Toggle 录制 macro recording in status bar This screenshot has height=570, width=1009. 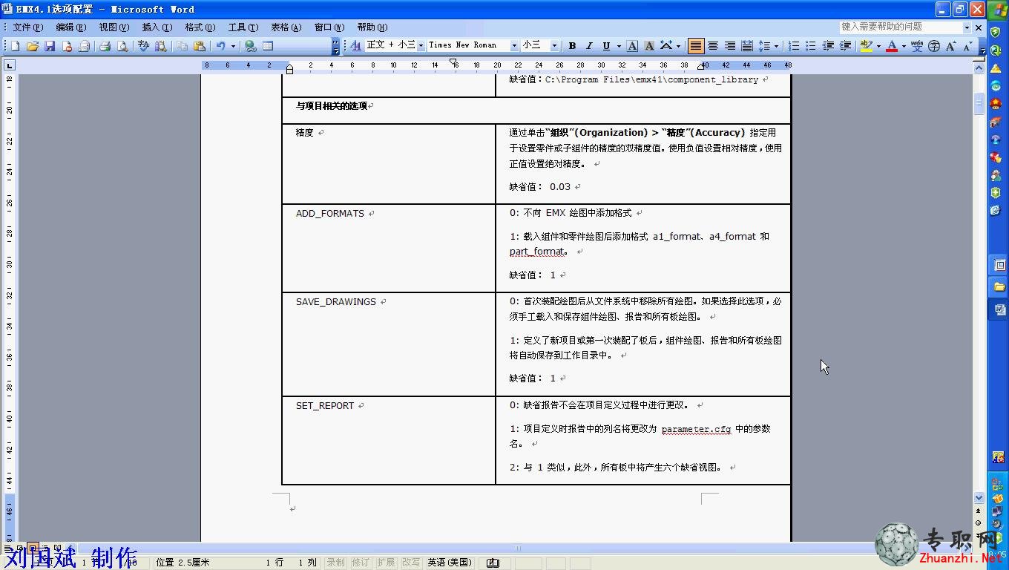pos(335,563)
